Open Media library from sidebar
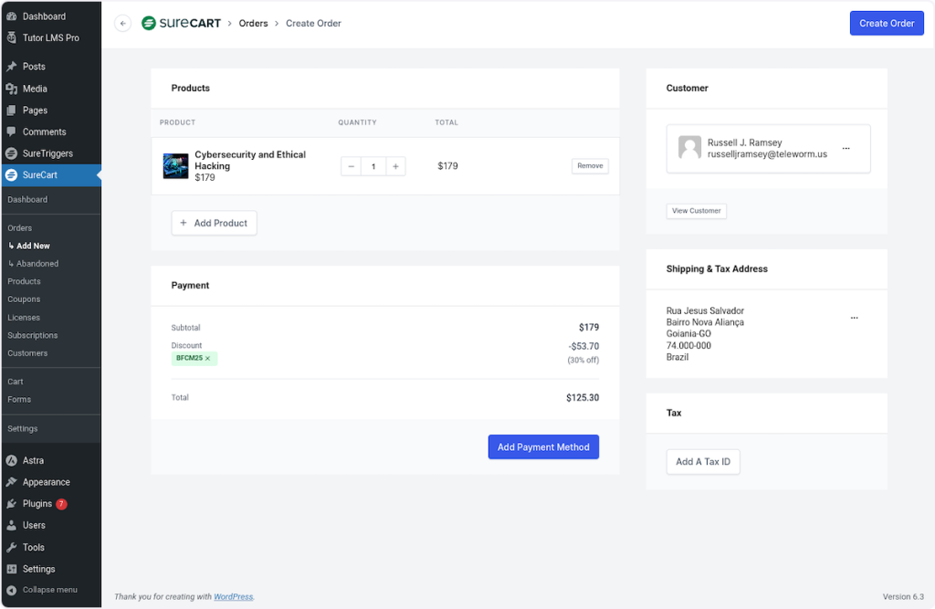 (x=35, y=89)
